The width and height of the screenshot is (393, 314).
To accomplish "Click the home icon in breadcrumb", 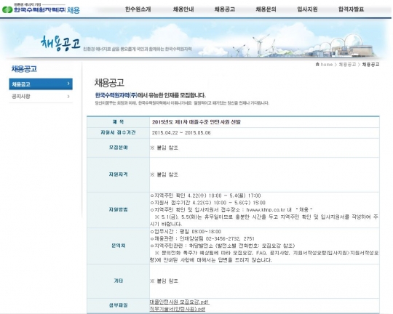I will tap(317, 65).
